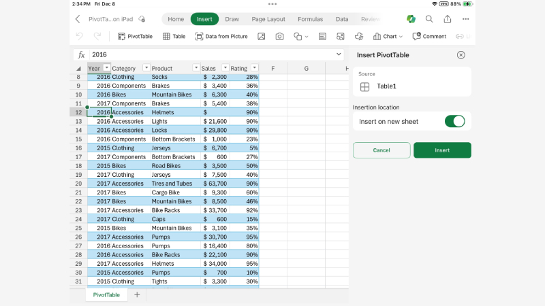Screen dimensions: 545x306
Task: Open the Shapes gallery
Action: pos(298,37)
